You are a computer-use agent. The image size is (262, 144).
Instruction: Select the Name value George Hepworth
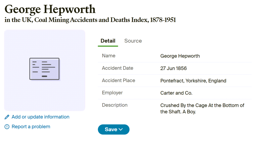tap(180, 56)
